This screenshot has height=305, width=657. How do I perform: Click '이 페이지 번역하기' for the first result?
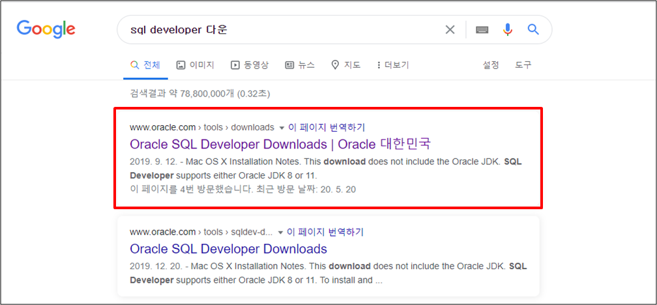point(327,127)
